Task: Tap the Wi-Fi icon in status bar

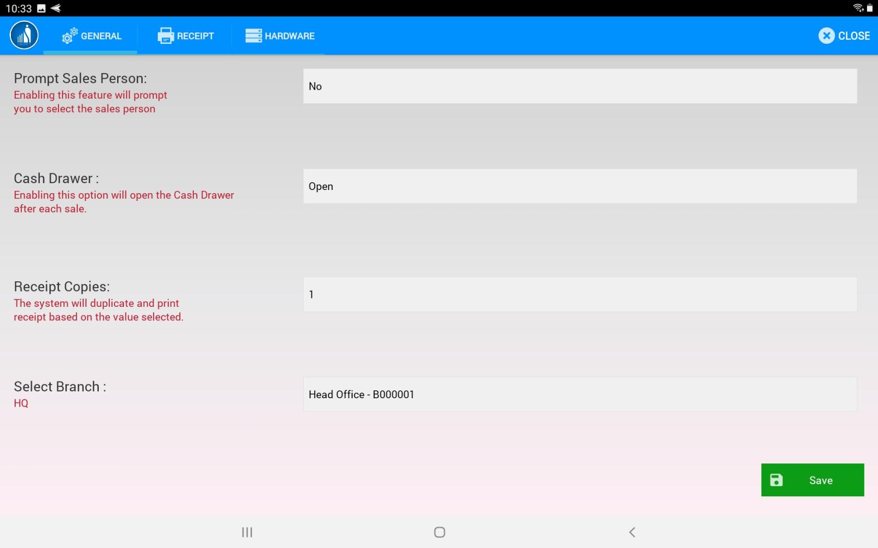Action: click(x=857, y=7)
